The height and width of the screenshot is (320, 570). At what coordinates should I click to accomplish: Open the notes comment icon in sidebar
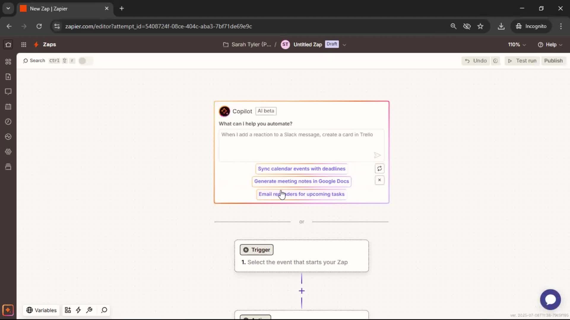[8, 92]
